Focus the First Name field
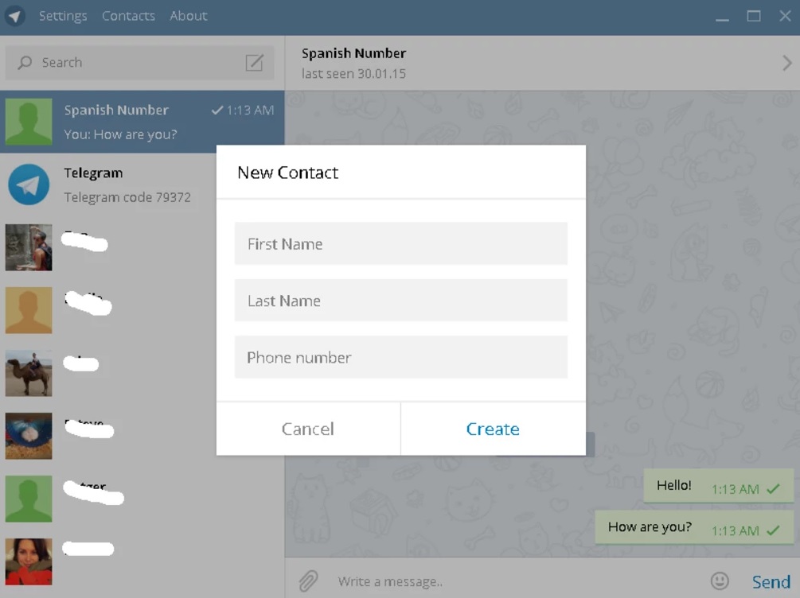The height and width of the screenshot is (598, 800). pyautogui.click(x=400, y=244)
